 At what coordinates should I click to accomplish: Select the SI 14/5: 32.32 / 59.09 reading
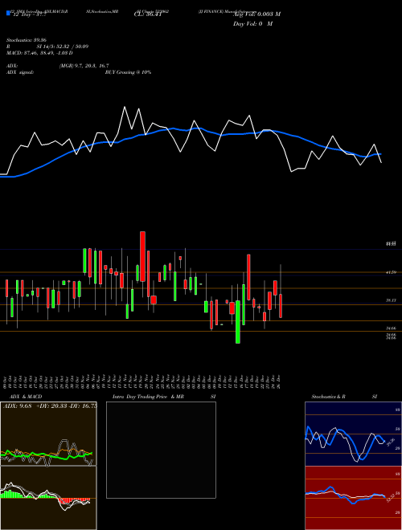pos(63,47)
